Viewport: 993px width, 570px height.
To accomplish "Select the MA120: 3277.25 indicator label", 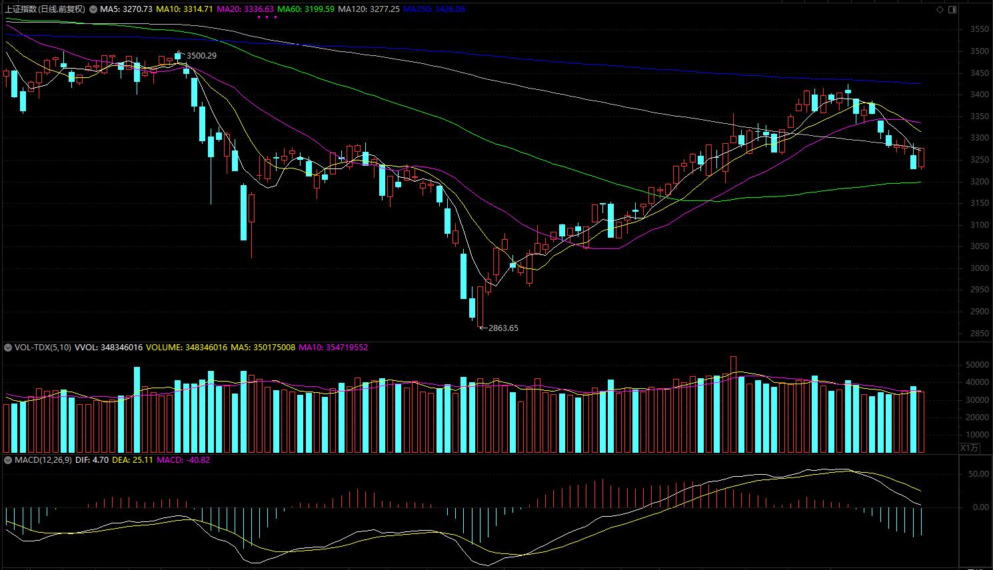I will coord(369,9).
